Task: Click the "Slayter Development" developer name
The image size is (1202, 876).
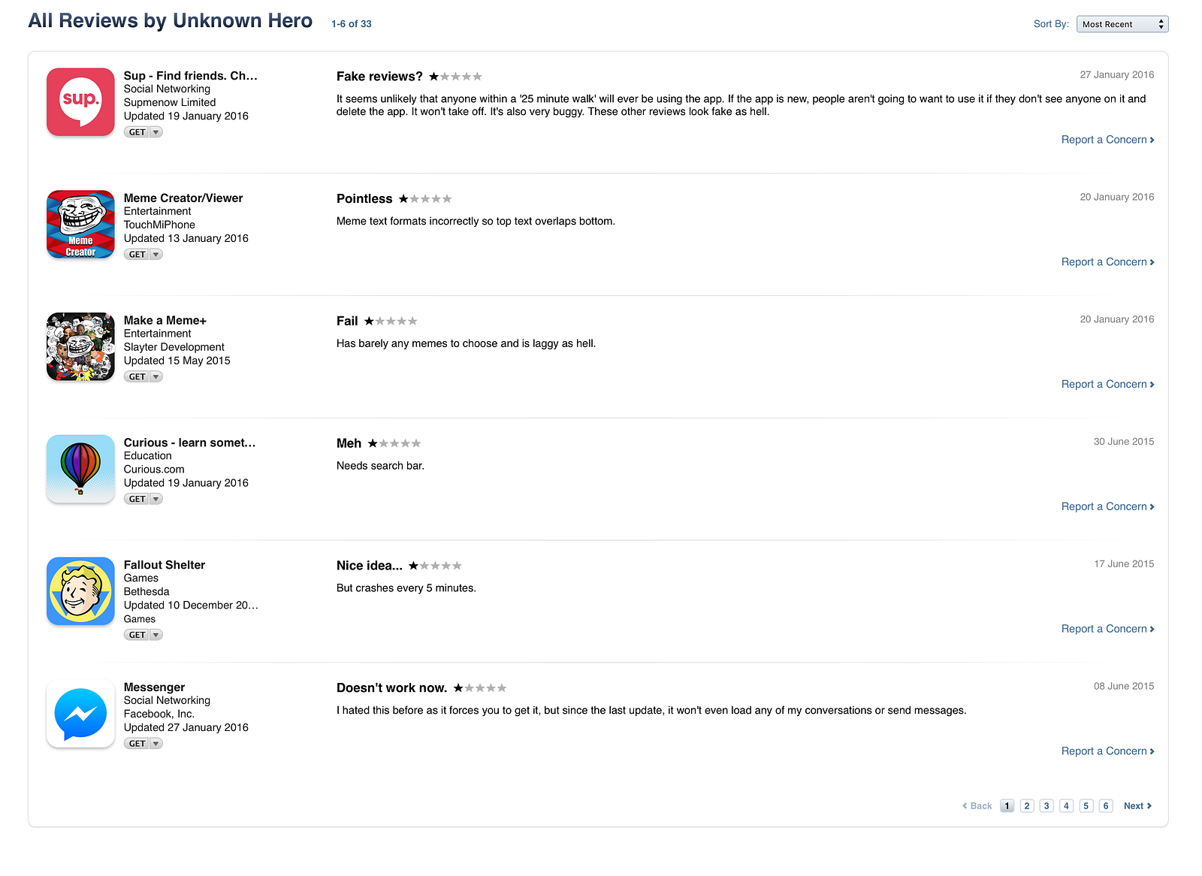Action: 174,348
